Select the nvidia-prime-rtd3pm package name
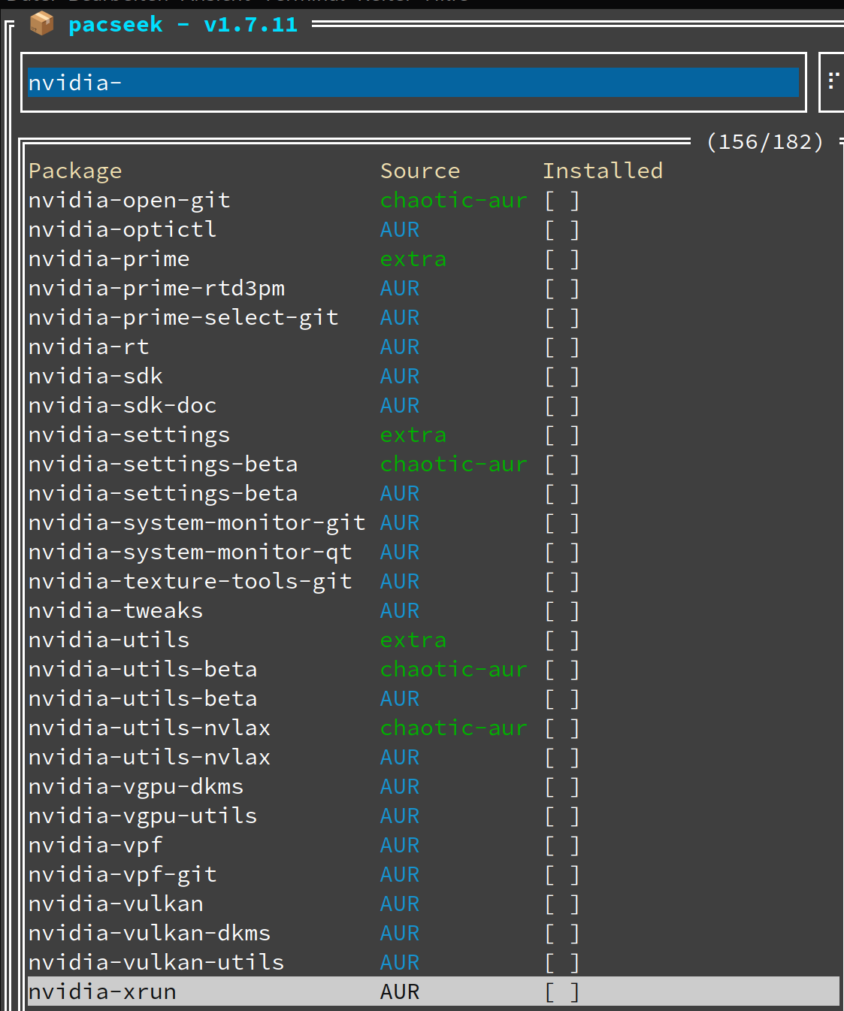 156,289
